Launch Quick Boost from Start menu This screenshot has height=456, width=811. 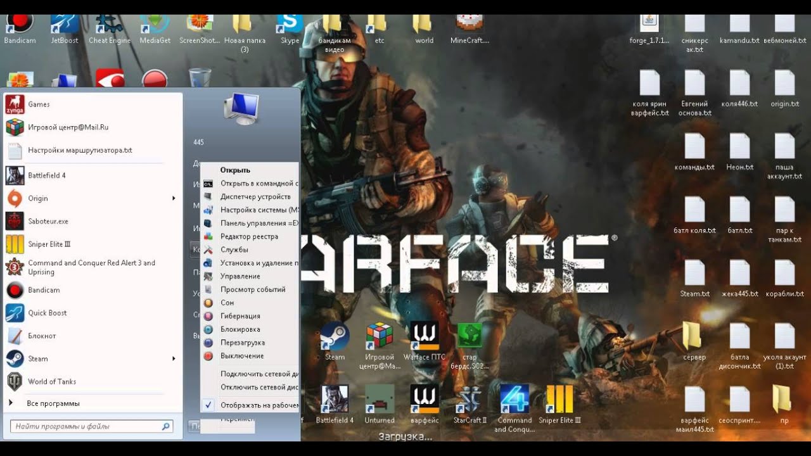coord(93,313)
